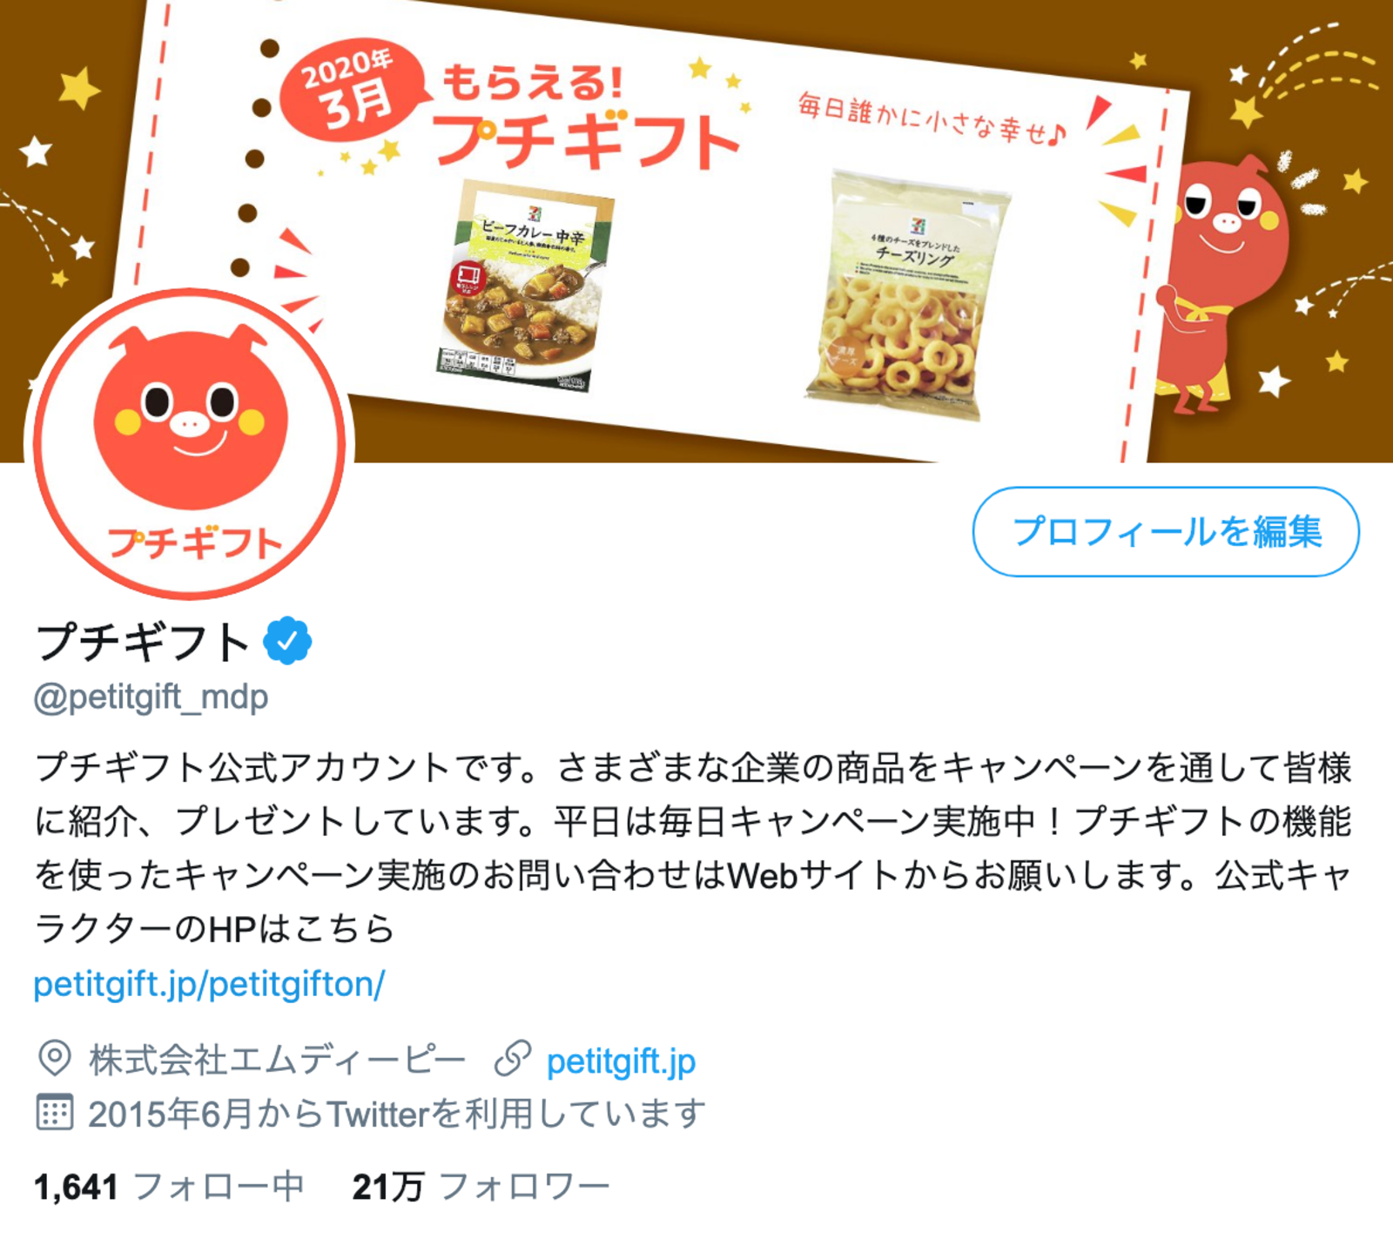Click the cheese ring snack image
This screenshot has width=1393, height=1246.
(x=906, y=294)
